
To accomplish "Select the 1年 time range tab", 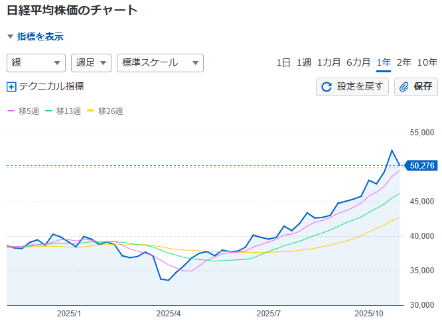I will (384, 62).
